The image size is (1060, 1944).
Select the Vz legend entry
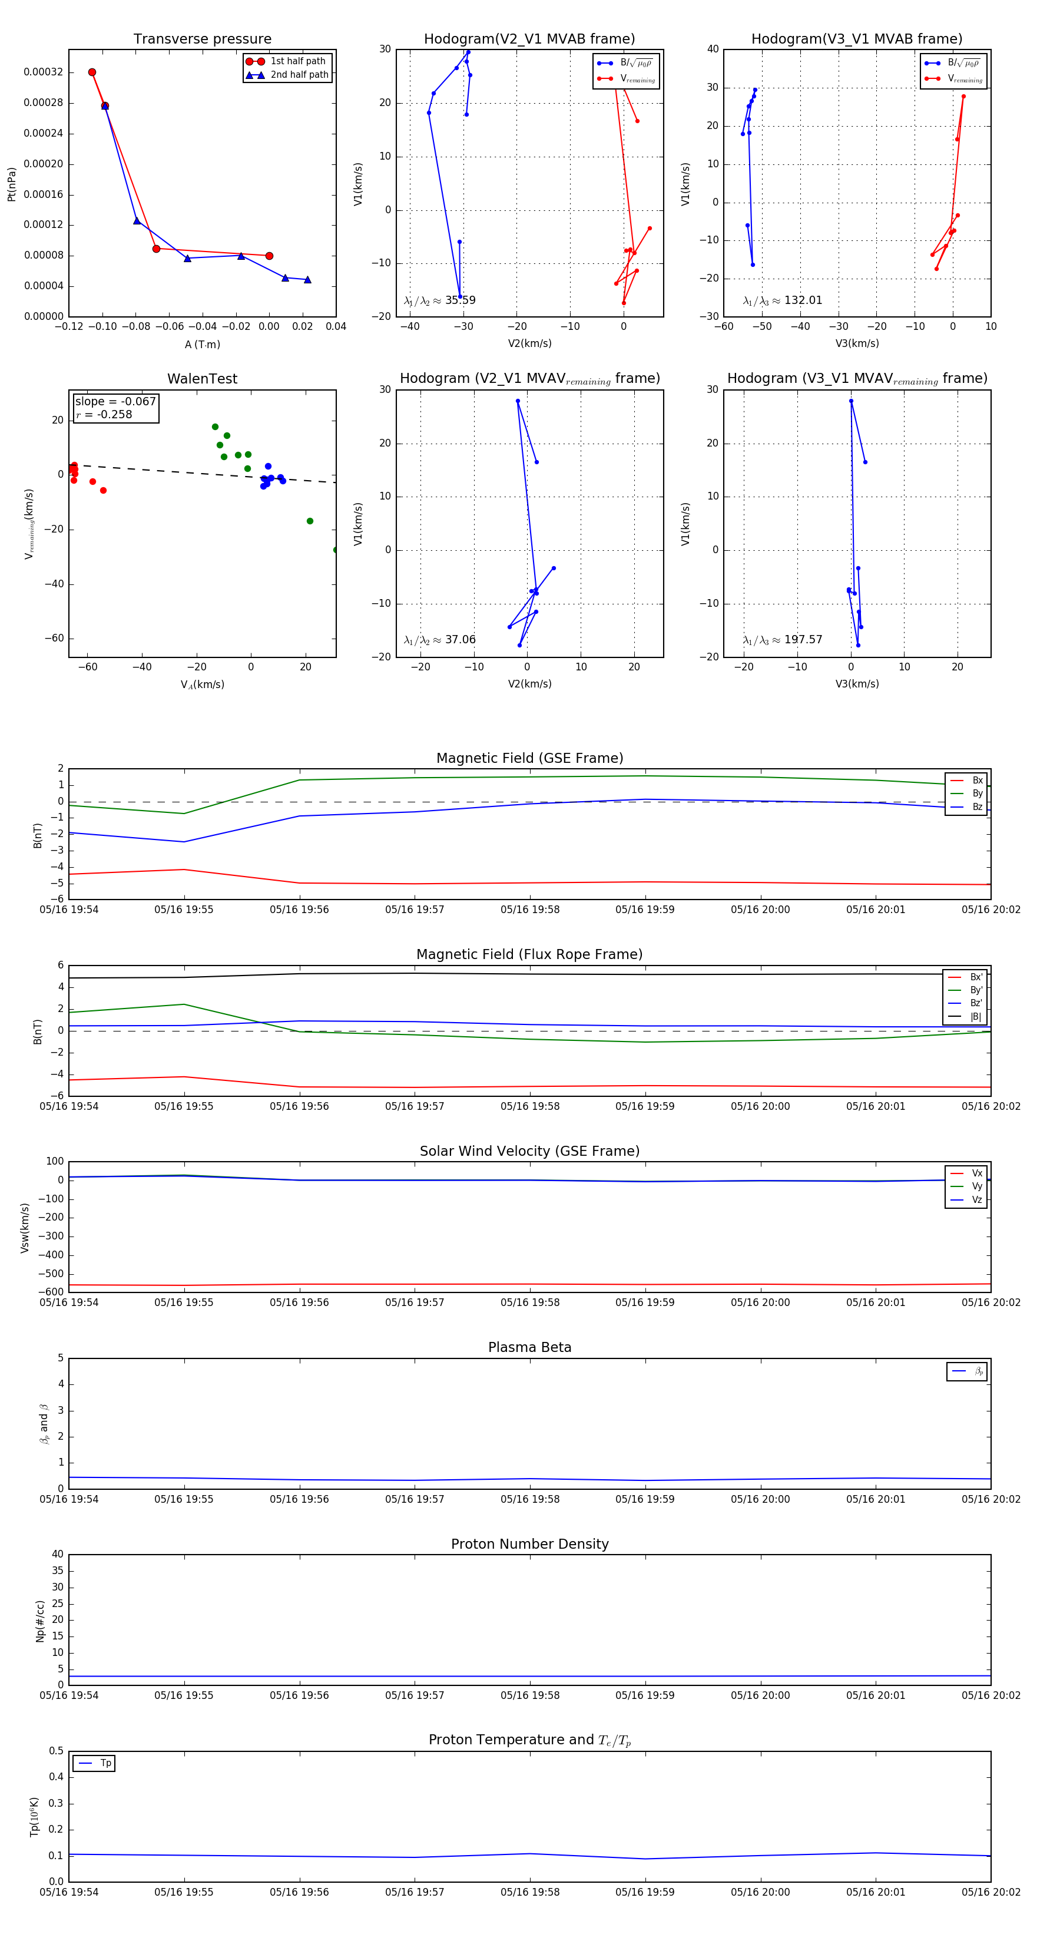(966, 1200)
